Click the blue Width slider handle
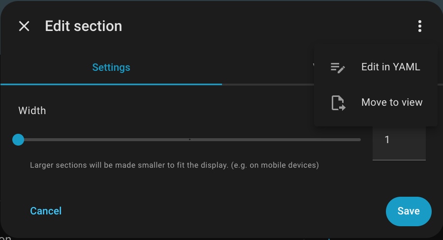Viewport: 443px width, 240px height. [x=18, y=140]
